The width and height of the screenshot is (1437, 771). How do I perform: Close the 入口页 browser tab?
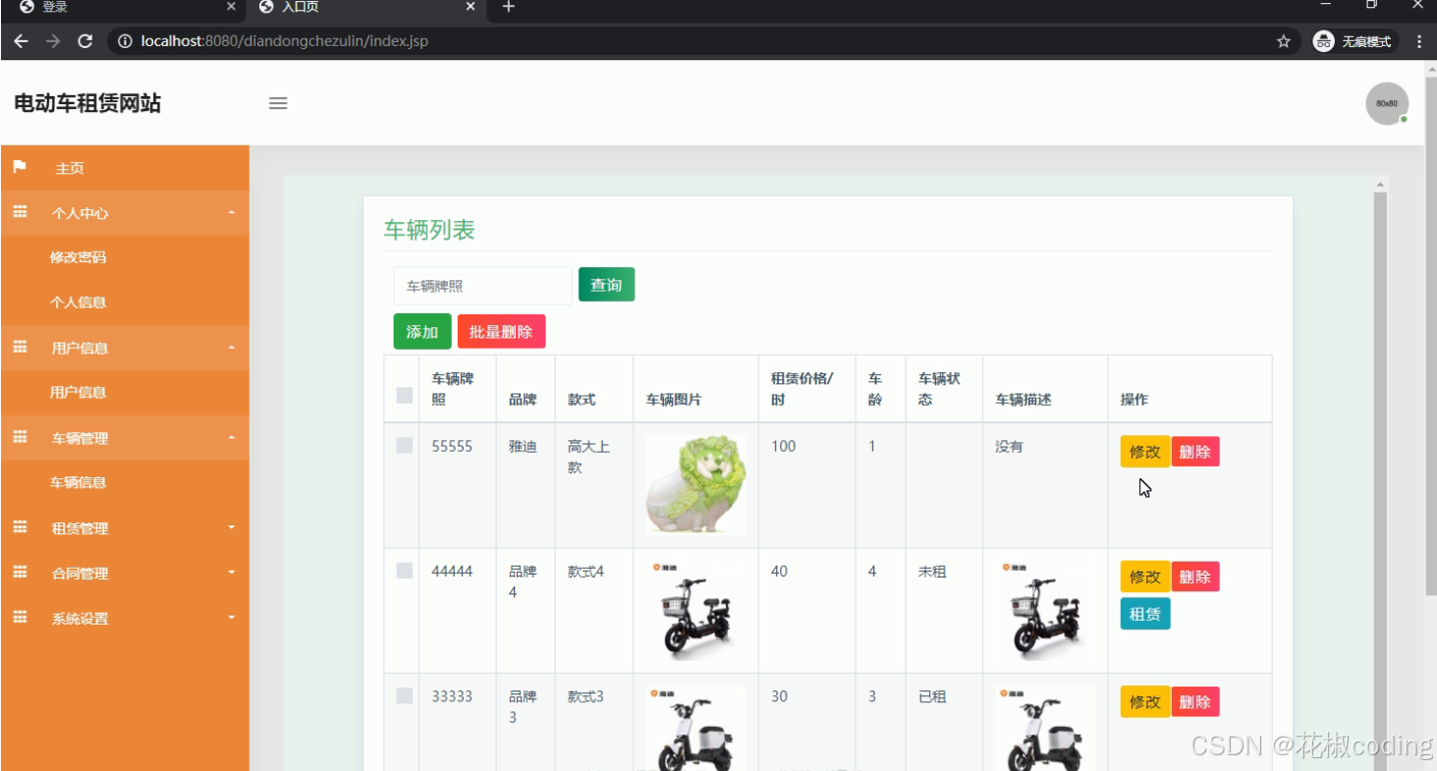pyautogui.click(x=470, y=7)
